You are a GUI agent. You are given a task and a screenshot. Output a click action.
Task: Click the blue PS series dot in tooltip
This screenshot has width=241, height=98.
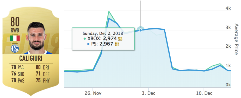(x=88, y=44)
